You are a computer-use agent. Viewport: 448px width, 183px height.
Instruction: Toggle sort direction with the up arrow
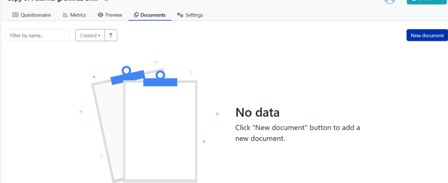pyautogui.click(x=111, y=35)
